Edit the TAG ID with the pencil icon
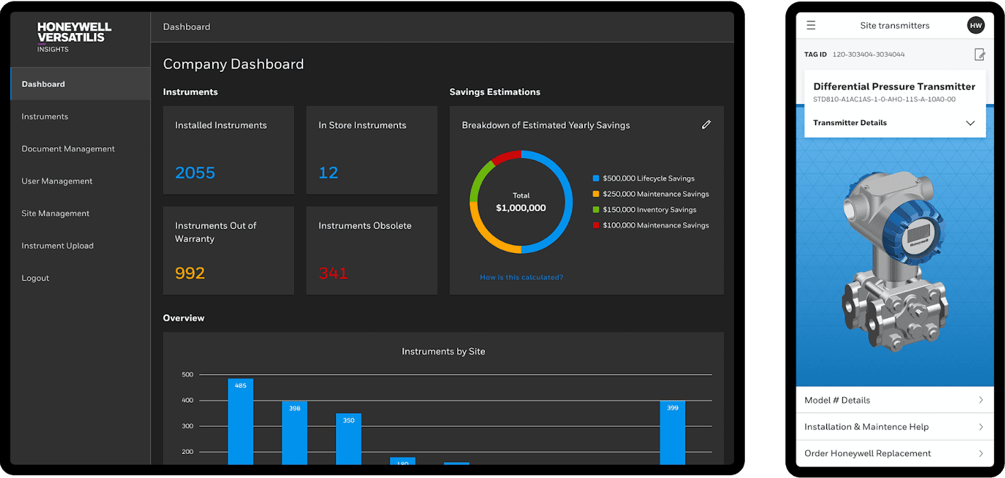This screenshot has width=1005, height=478. pos(980,54)
